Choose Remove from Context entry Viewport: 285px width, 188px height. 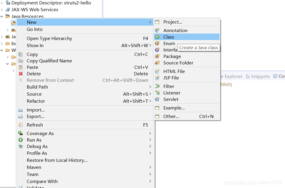click(x=85, y=80)
